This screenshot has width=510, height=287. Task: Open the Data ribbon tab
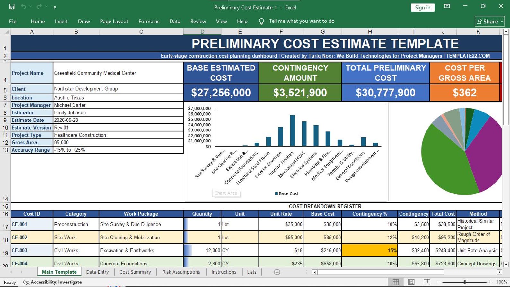[x=175, y=21]
